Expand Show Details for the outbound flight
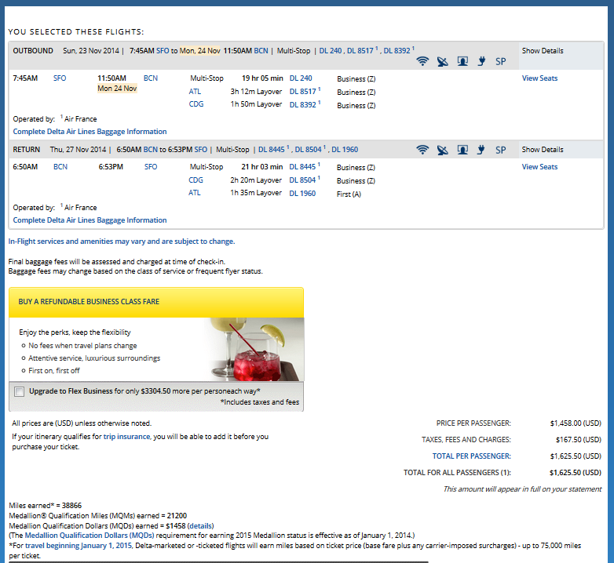The width and height of the screenshot is (614, 563). tap(543, 51)
